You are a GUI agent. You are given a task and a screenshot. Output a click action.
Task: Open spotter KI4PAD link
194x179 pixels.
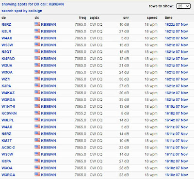pos(8,59)
